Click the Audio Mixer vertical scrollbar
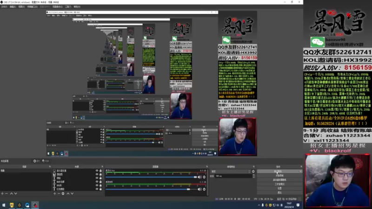This screenshot has width=372, height=209. (x=208, y=182)
